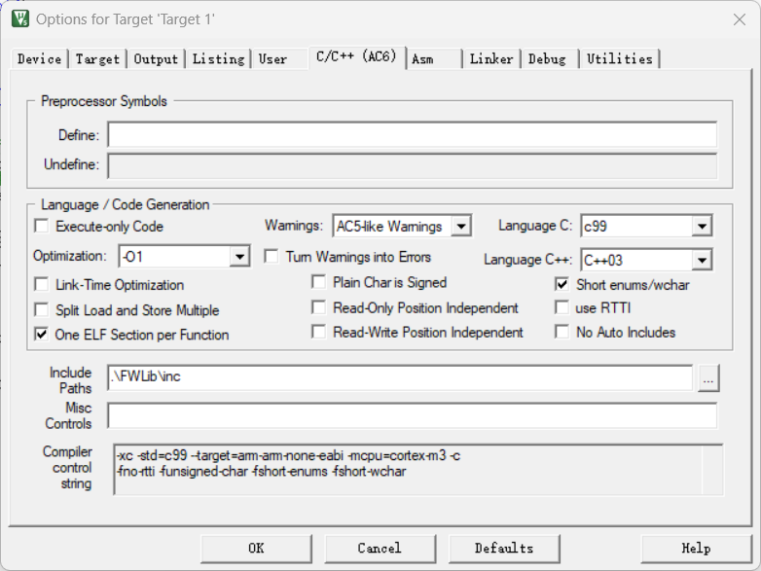Click the Misc Controls input field
The height and width of the screenshot is (571, 761).
(412, 416)
